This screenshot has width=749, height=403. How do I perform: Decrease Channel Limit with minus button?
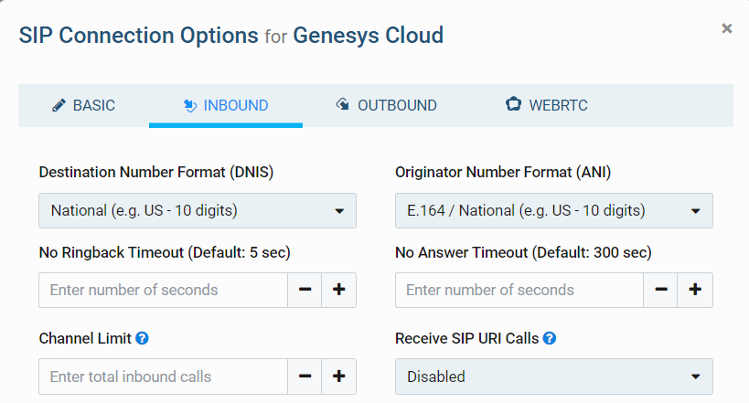point(305,376)
